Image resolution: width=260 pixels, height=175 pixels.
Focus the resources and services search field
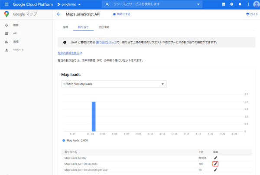point(152,4)
